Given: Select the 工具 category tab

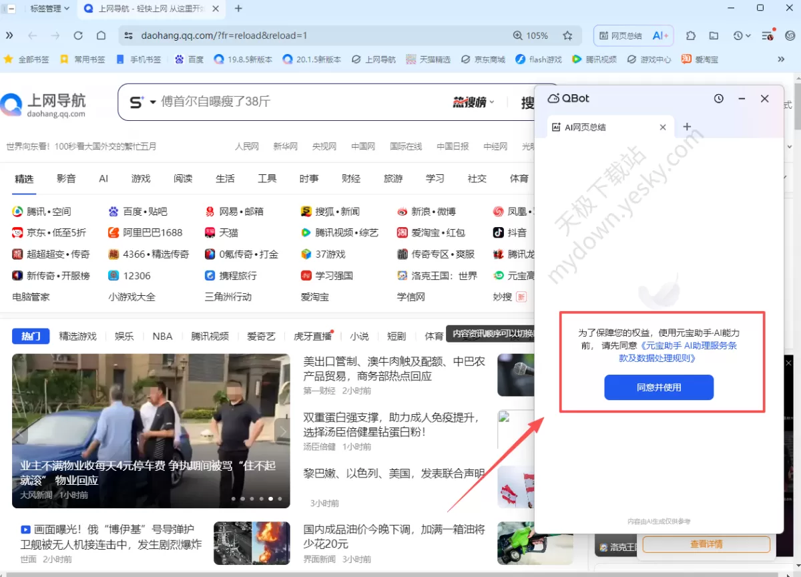Looking at the screenshot, I should point(267,178).
